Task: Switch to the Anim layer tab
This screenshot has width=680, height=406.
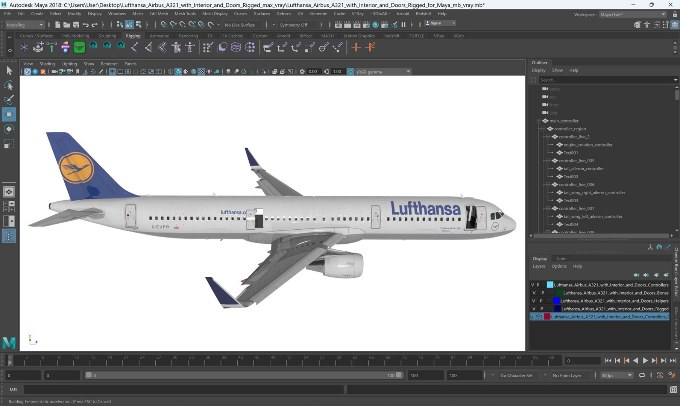Action: point(561,259)
